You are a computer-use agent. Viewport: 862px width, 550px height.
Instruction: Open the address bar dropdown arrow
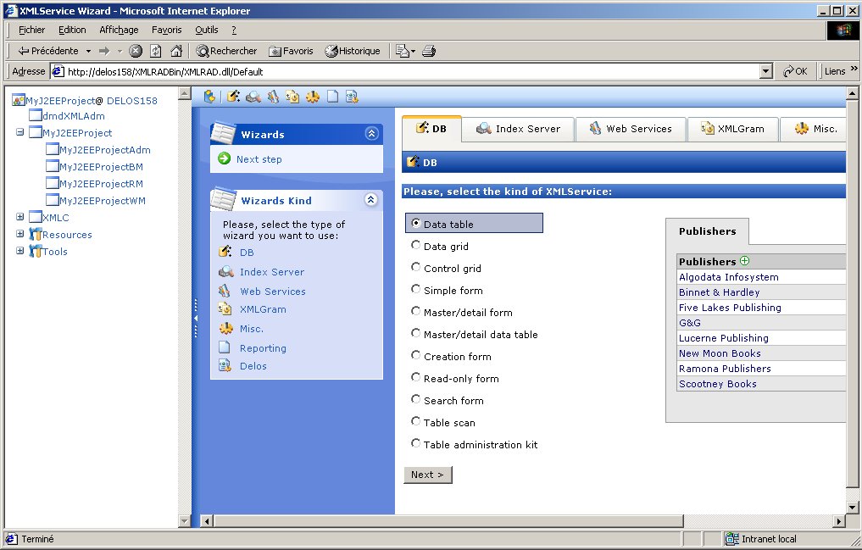coord(766,71)
